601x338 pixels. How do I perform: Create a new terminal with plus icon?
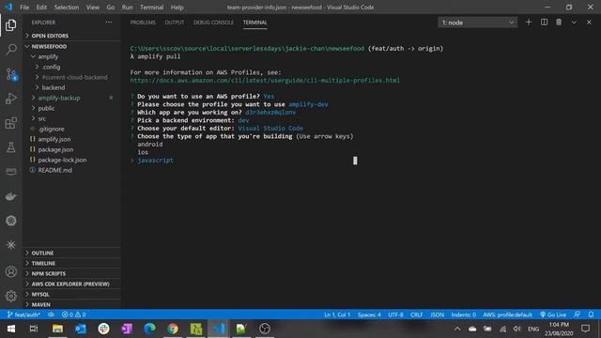click(529, 23)
